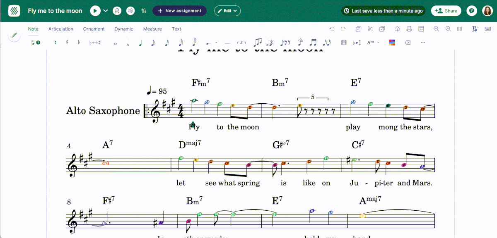Select the sixteenth note duration
The width and height of the screenshot is (497, 238).
[167, 43]
